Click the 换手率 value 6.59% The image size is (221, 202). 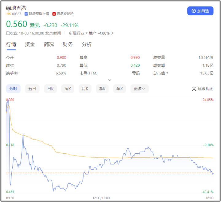(61, 73)
